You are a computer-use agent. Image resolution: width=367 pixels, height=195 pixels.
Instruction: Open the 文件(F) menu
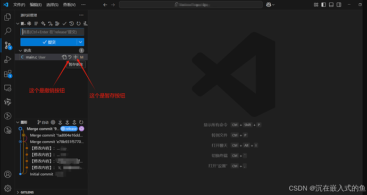[19, 5]
